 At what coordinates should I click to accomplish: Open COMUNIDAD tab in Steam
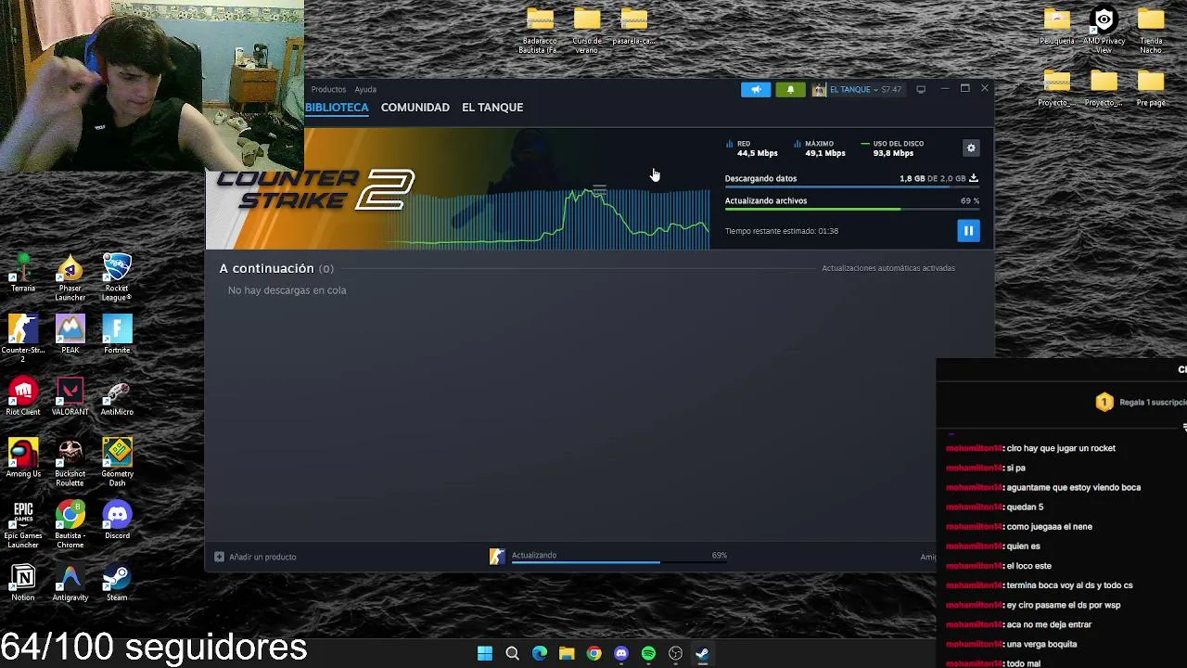click(415, 108)
